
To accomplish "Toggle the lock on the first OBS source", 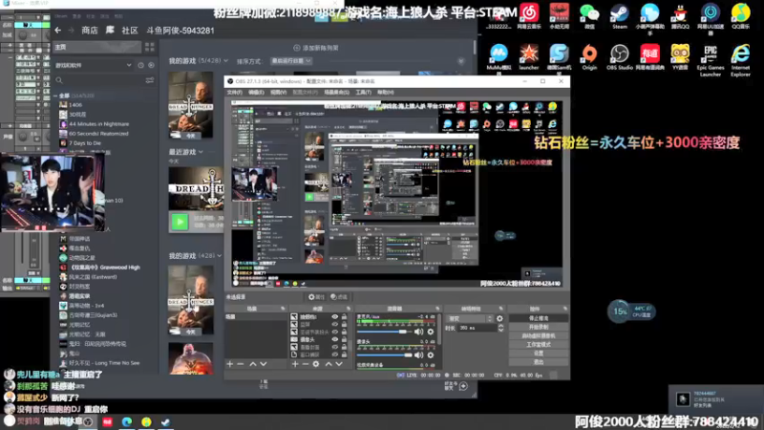I will [344, 317].
